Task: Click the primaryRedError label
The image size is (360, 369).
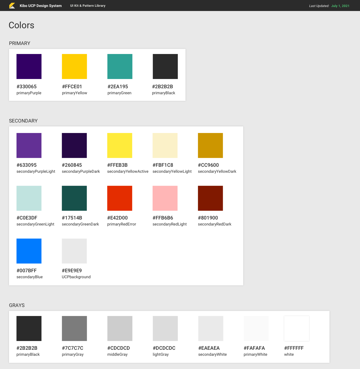Action: tap(122, 224)
